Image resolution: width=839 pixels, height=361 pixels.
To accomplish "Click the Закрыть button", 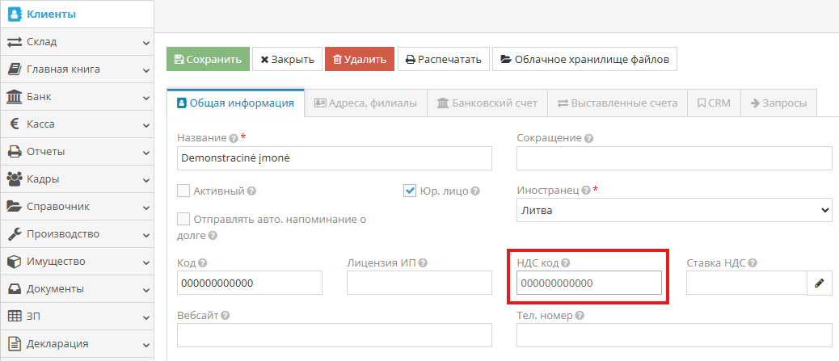I will pos(287,60).
